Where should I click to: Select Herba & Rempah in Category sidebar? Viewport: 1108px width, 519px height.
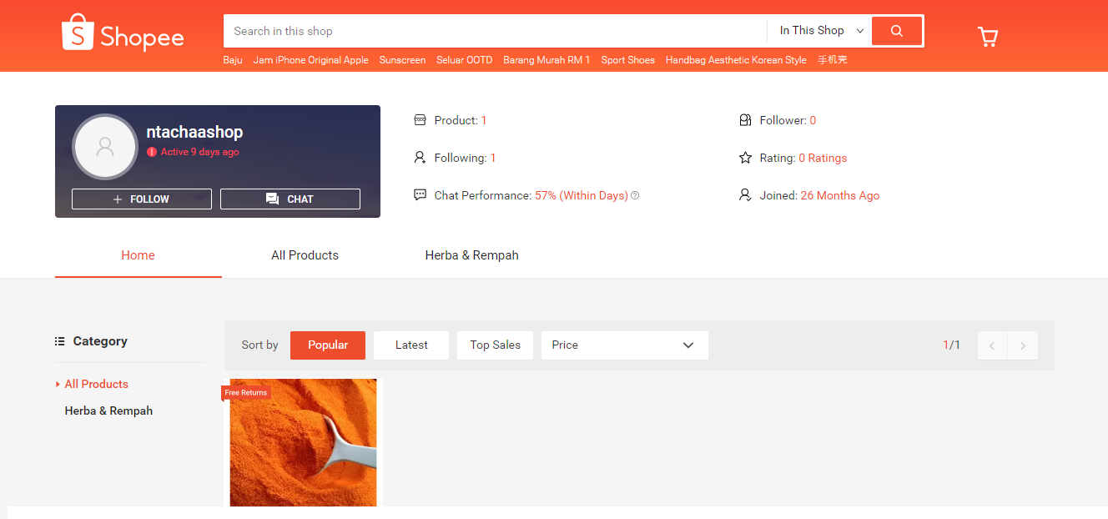pos(108,411)
